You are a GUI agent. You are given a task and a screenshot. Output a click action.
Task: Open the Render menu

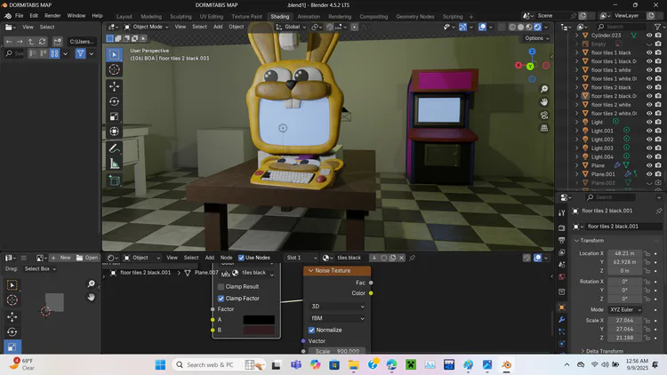(52, 16)
